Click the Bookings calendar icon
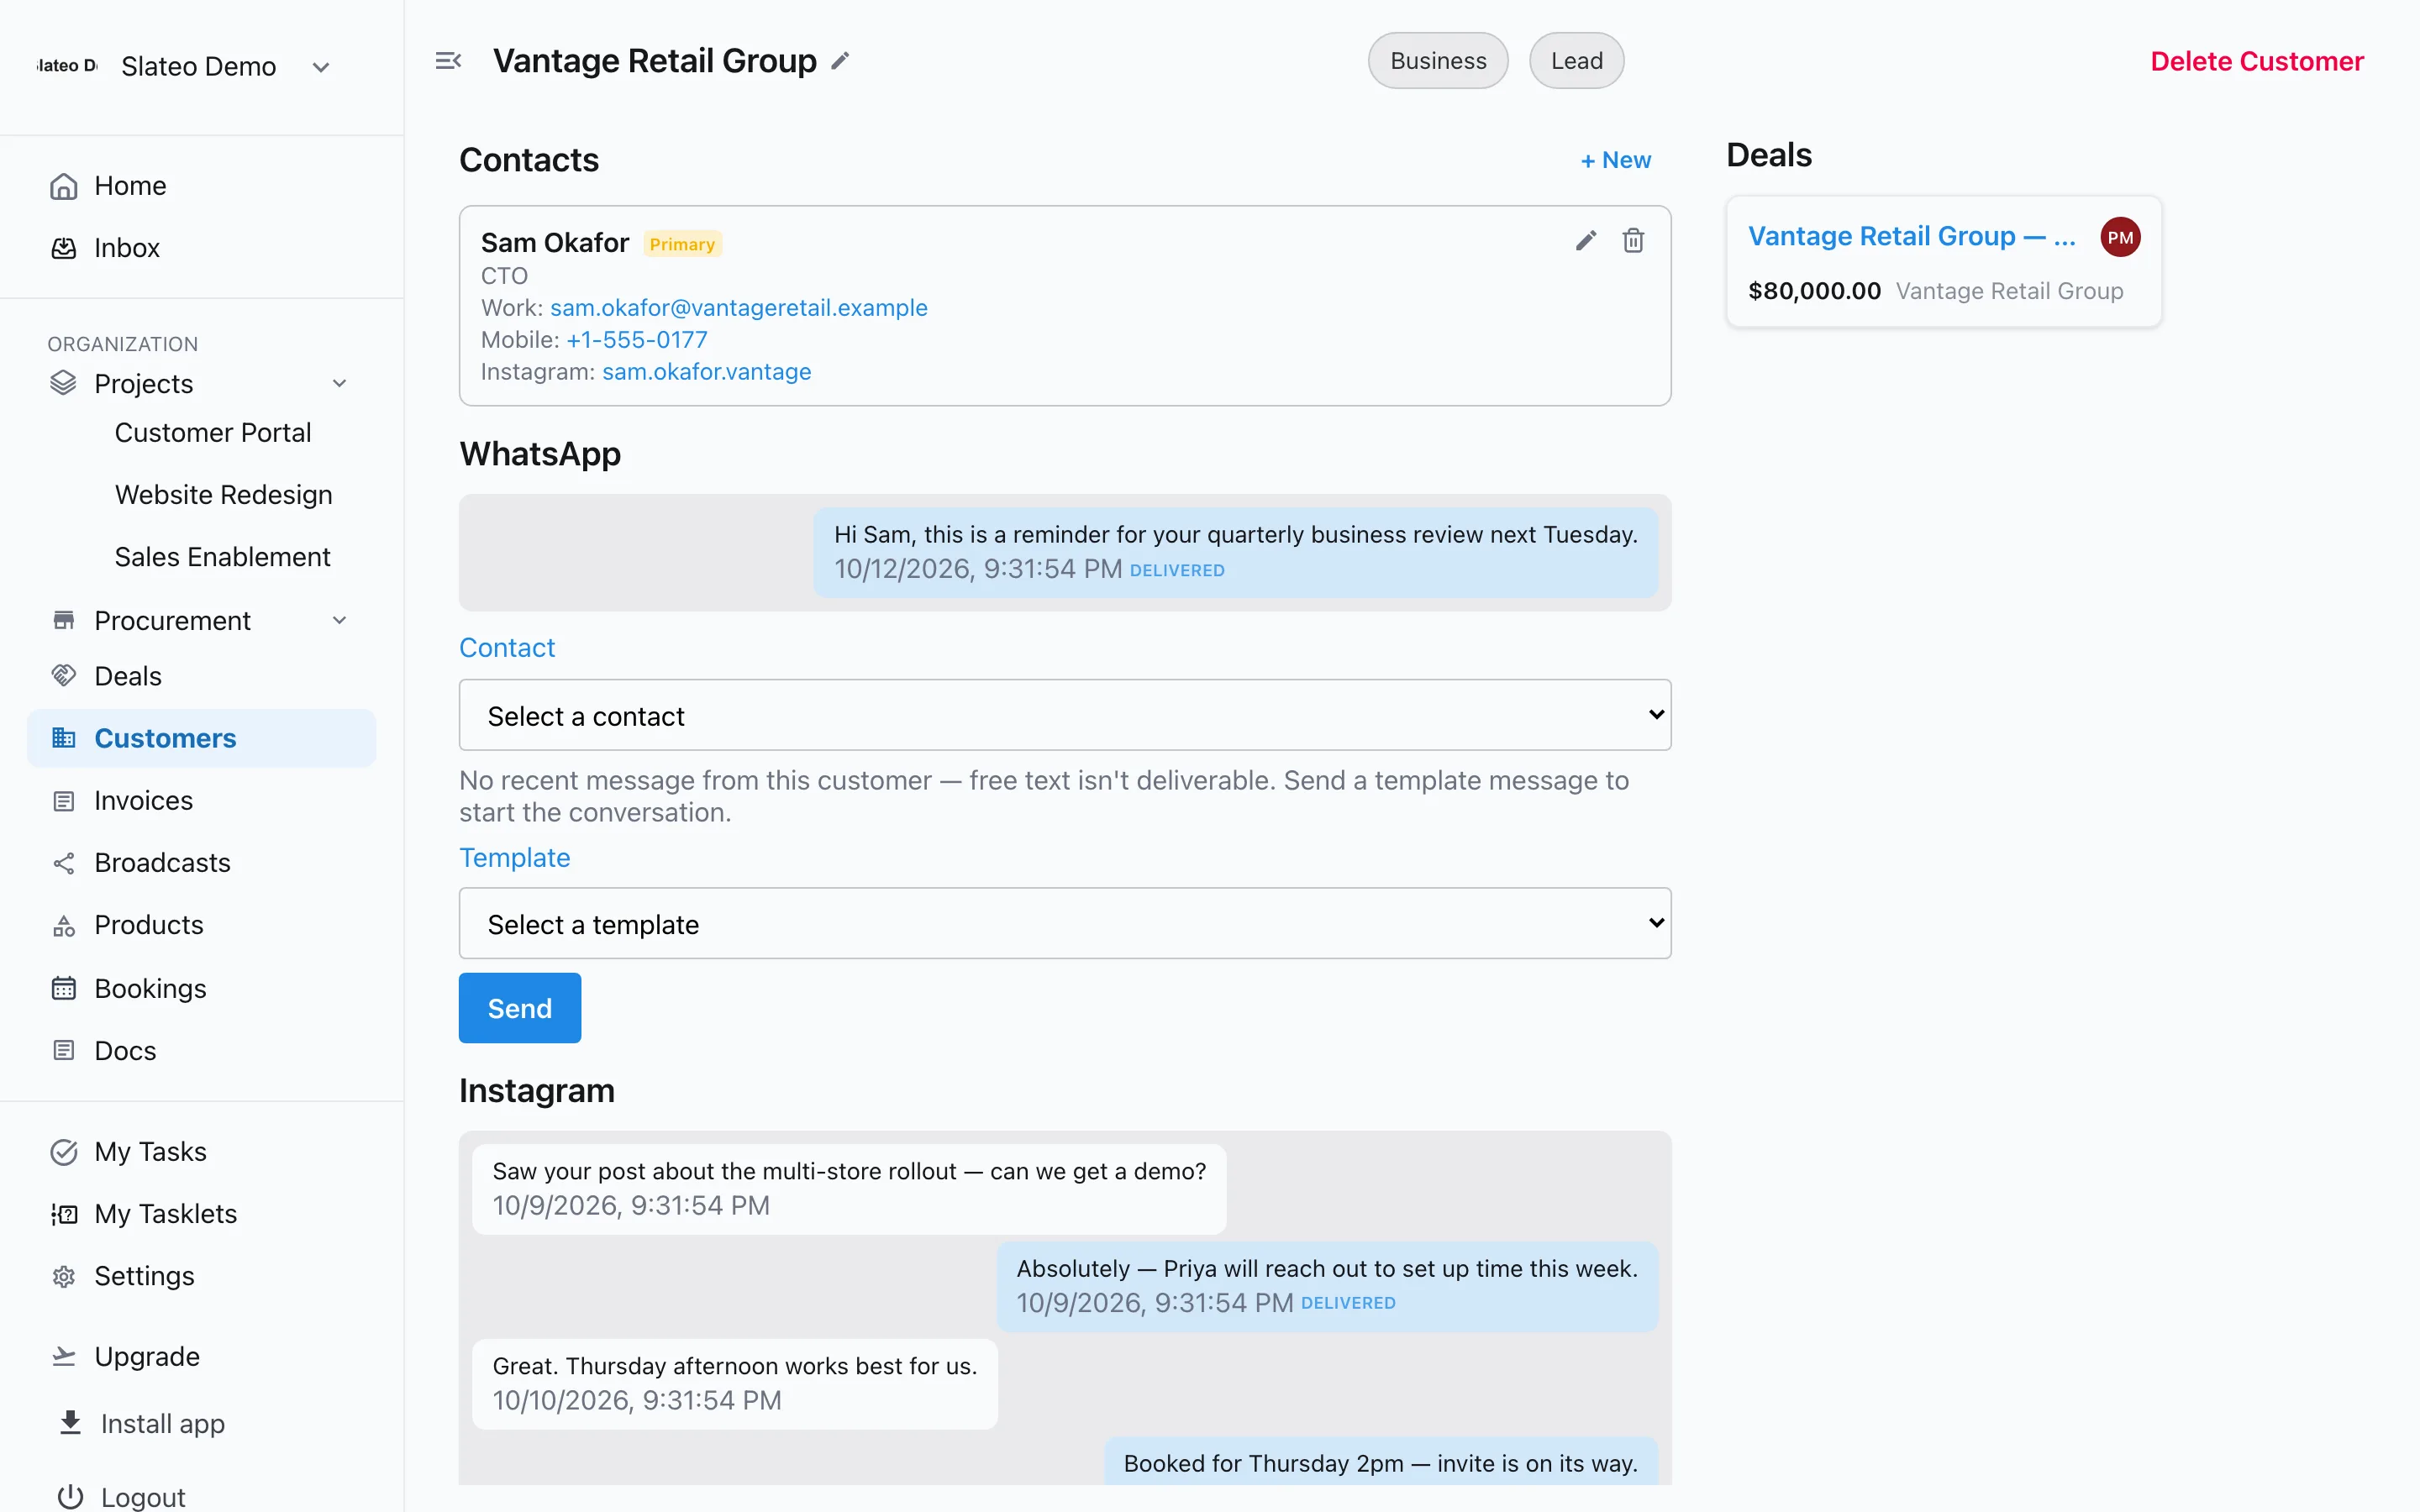2420x1512 pixels. click(x=64, y=988)
